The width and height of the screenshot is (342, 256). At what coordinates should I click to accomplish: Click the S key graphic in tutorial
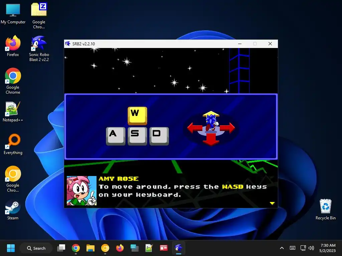[x=137, y=136]
